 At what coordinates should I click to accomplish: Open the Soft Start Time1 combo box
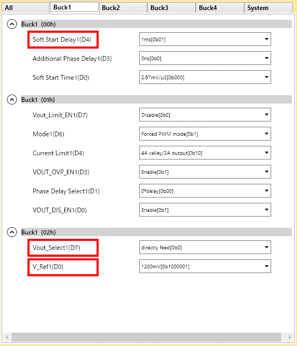click(205, 77)
